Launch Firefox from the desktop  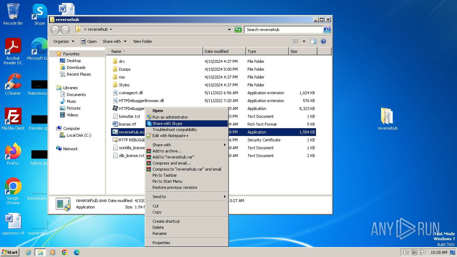click(x=13, y=154)
